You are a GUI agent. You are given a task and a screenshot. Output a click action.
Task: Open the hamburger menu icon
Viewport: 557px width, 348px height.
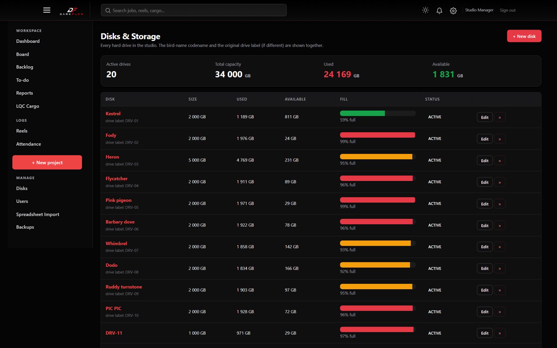(47, 10)
